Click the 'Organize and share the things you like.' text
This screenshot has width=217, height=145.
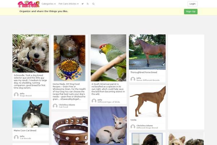pos(44,11)
